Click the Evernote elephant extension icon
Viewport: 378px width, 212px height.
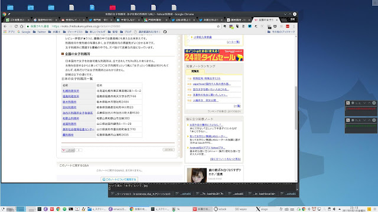point(224,26)
